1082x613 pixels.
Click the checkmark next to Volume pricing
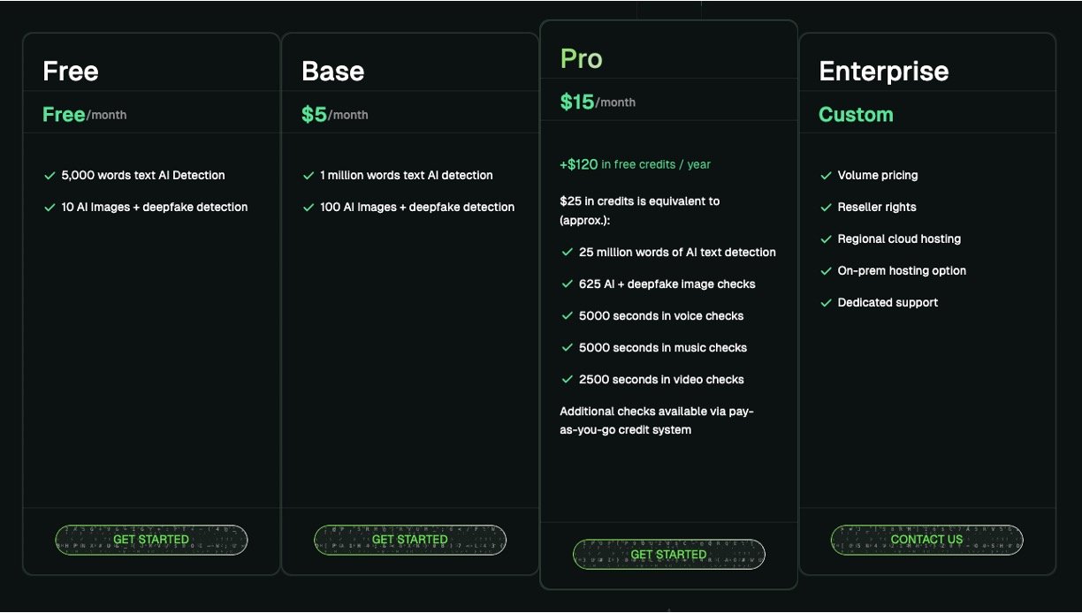tap(827, 176)
